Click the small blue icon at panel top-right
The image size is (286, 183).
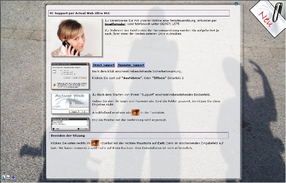(236, 4)
